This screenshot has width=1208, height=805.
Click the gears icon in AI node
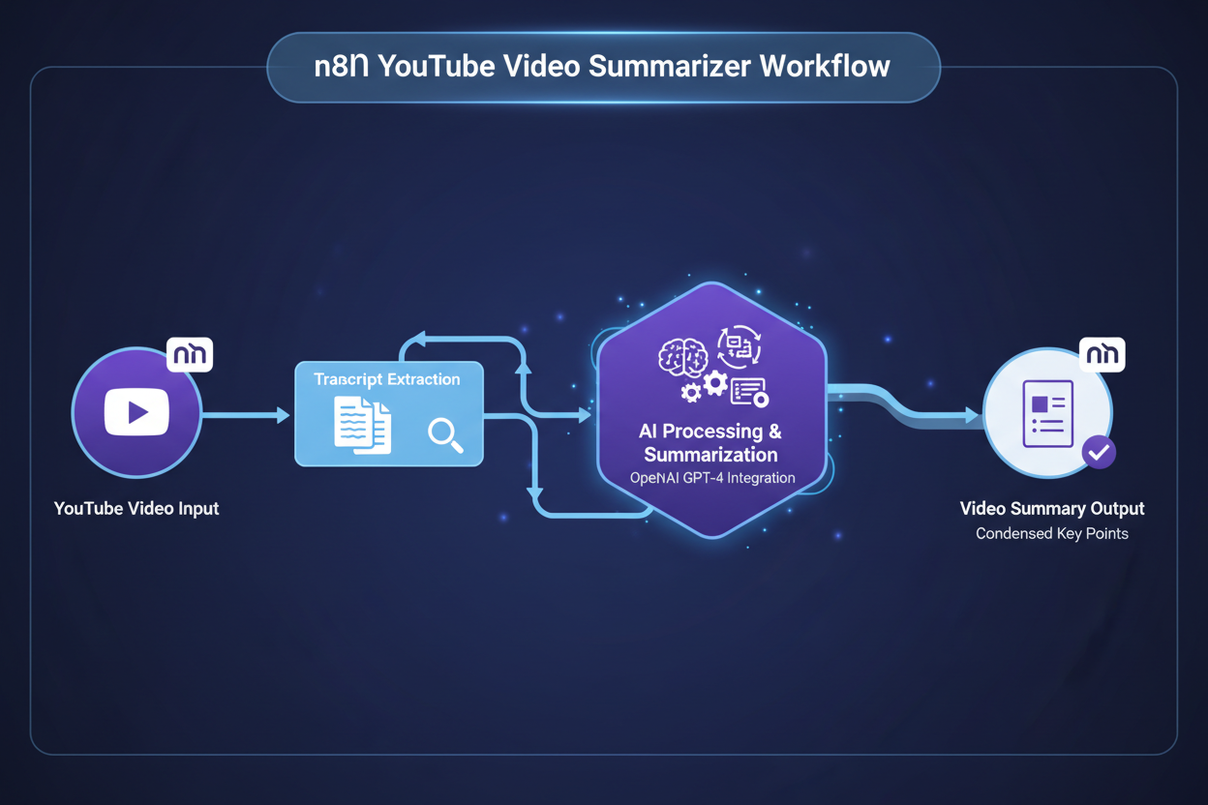pos(705,387)
